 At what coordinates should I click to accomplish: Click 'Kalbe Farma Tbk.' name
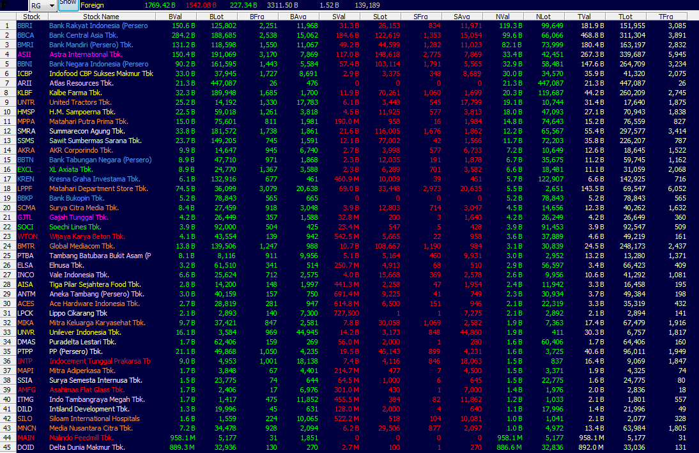tap(75, 93)
